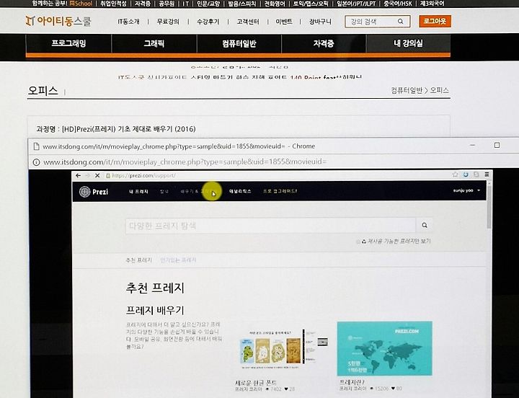Click the bookmark star in the prezi browser

tap(456, 174)
